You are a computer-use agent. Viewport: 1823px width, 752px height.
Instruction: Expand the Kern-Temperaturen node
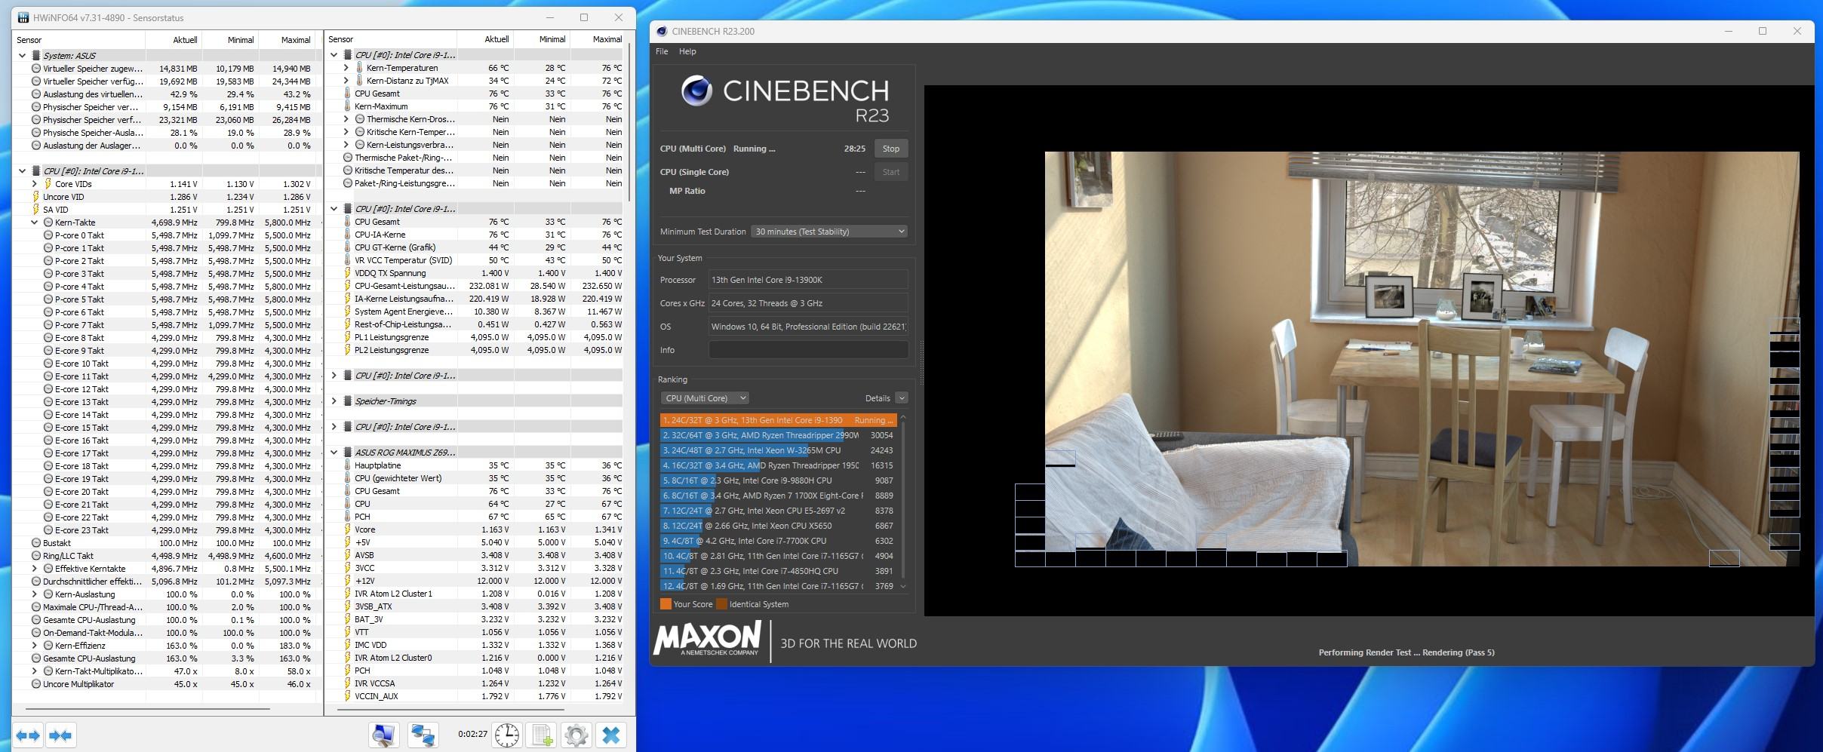pyautogui.click(x=346, y=68)
